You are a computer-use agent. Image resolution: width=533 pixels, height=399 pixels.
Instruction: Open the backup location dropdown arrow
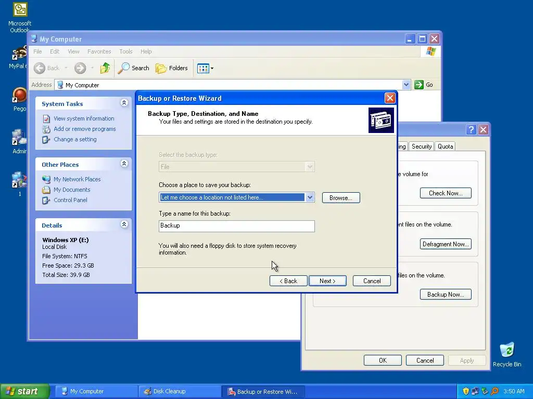310,197
